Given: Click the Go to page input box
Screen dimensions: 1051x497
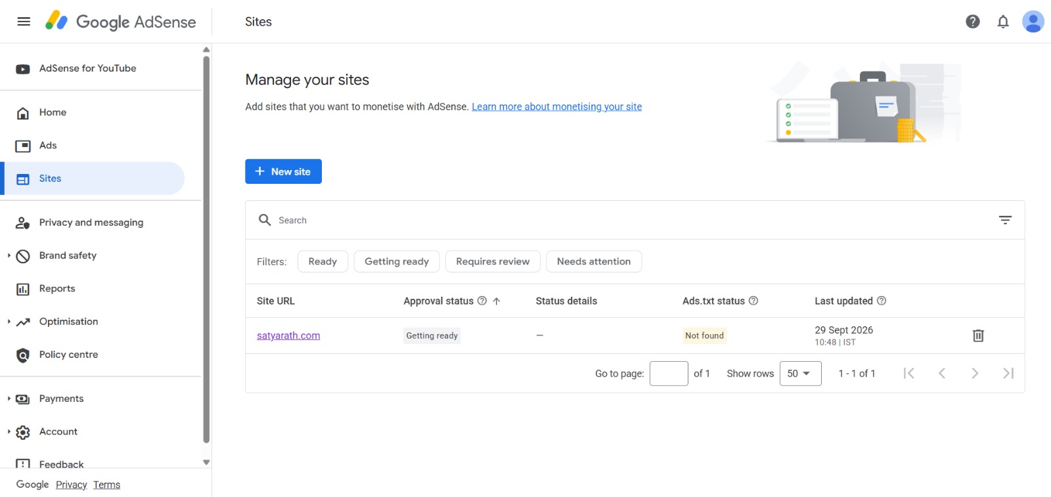Looking at the screenshot, I should 669,374.
